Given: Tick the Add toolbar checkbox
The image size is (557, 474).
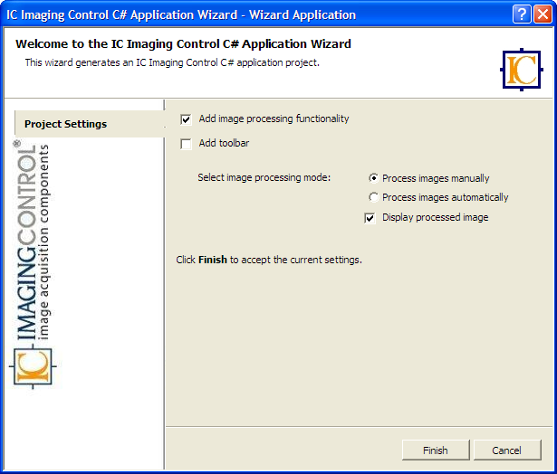Looking at the screenshot, I should 186,144.
